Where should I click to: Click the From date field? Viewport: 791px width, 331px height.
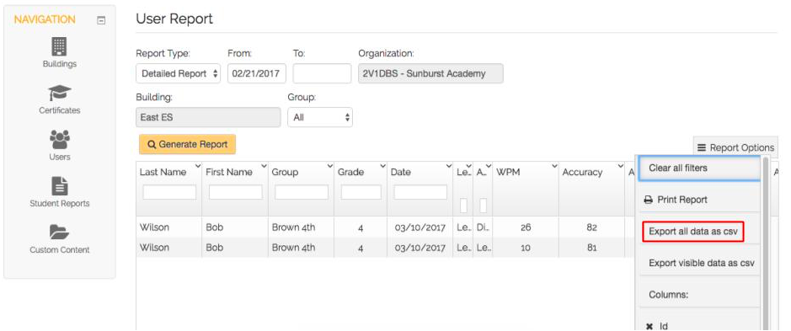click(257, 73)
